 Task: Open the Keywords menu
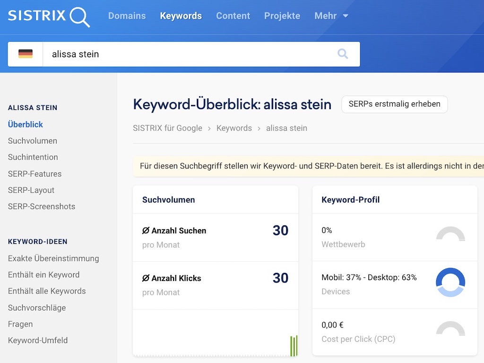[x=181, y=16]
